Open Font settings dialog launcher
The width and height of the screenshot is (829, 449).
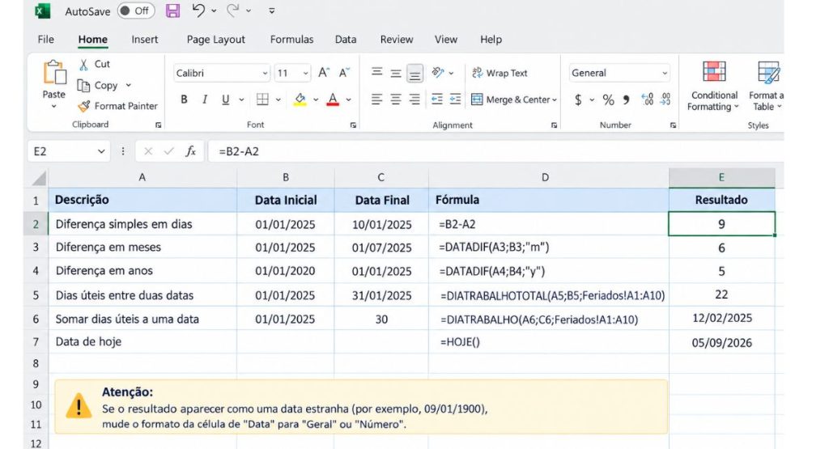[x=353, y=125]
